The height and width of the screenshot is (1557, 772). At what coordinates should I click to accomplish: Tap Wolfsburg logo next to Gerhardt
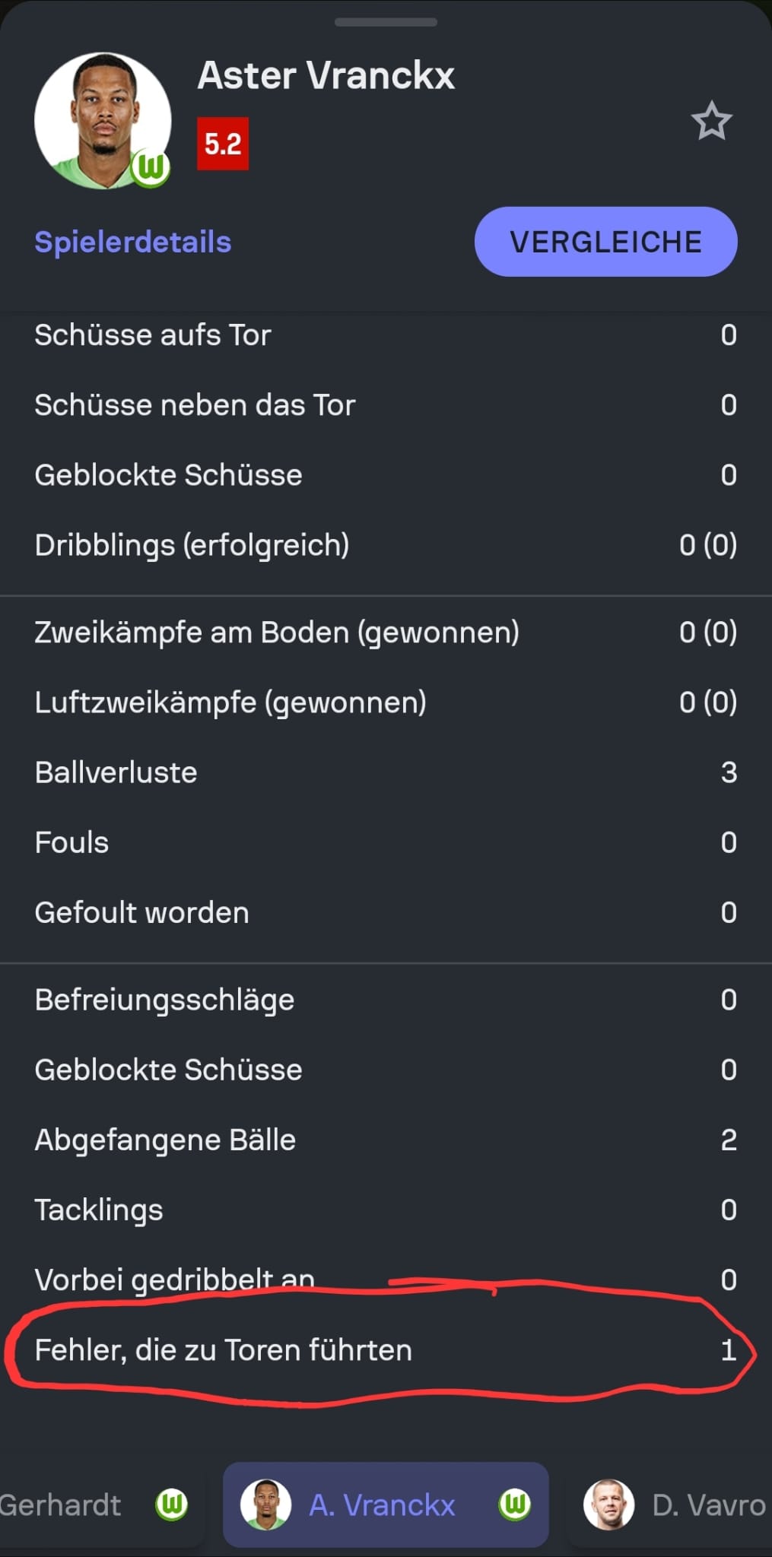tap(172, 1504)
